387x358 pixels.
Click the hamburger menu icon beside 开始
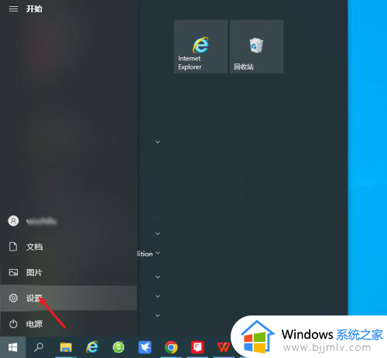coord(13,9)
